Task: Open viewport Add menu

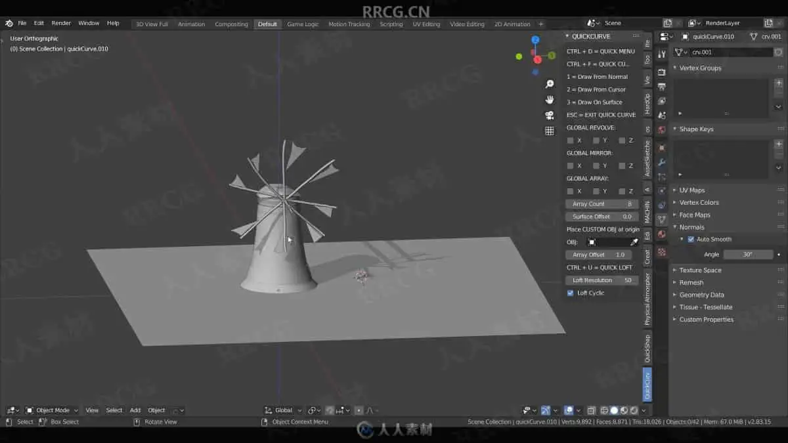Action: 135,410
